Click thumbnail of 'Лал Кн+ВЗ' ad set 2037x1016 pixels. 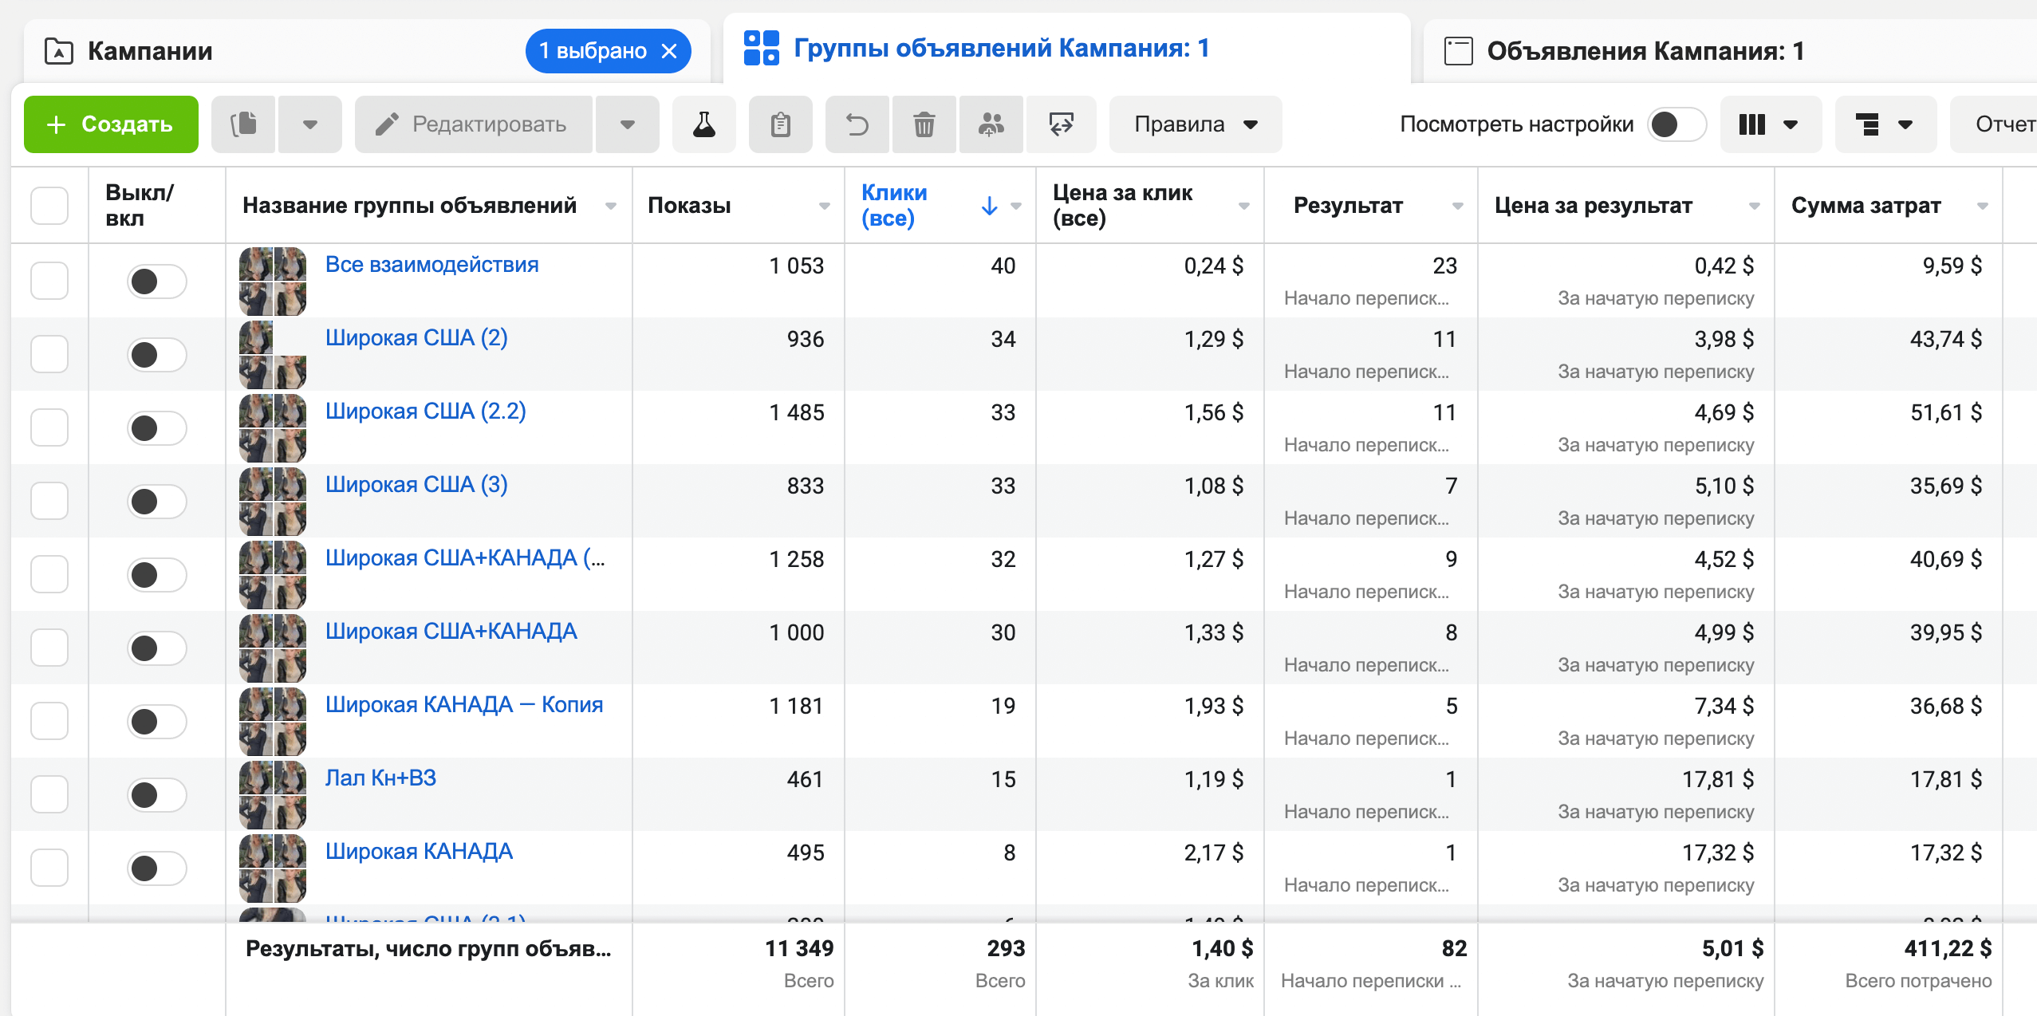pos(272,794)
